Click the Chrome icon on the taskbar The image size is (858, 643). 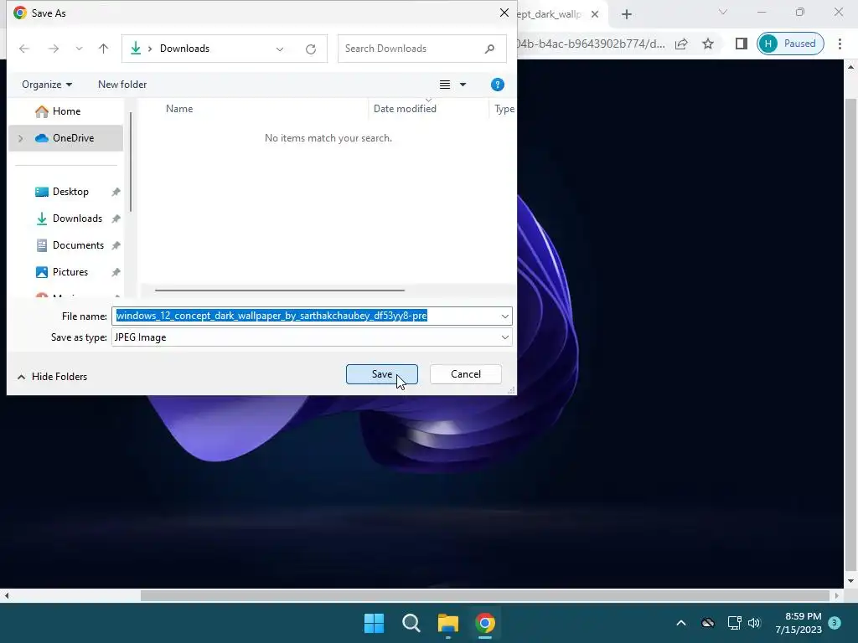click(485, 623)
